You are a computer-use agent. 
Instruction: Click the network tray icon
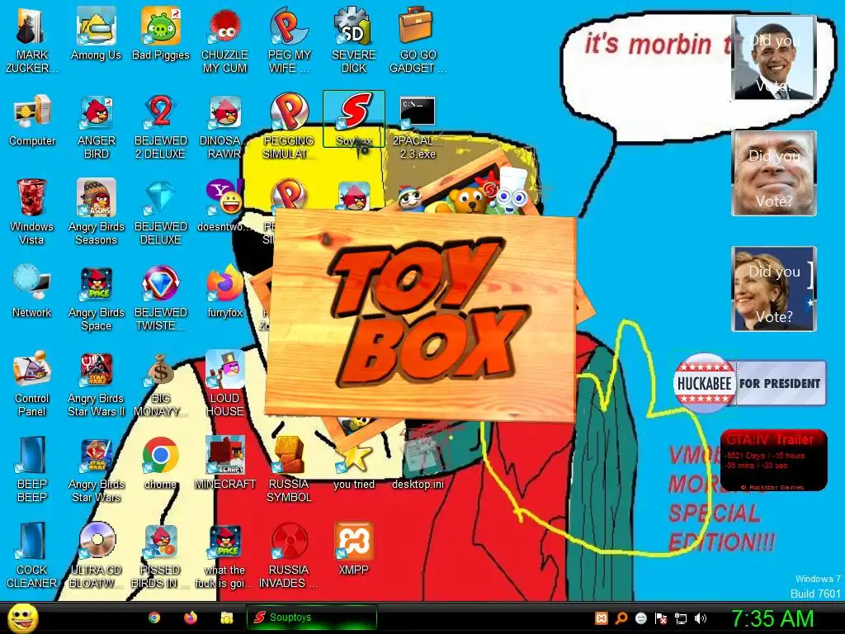[681, 618]
